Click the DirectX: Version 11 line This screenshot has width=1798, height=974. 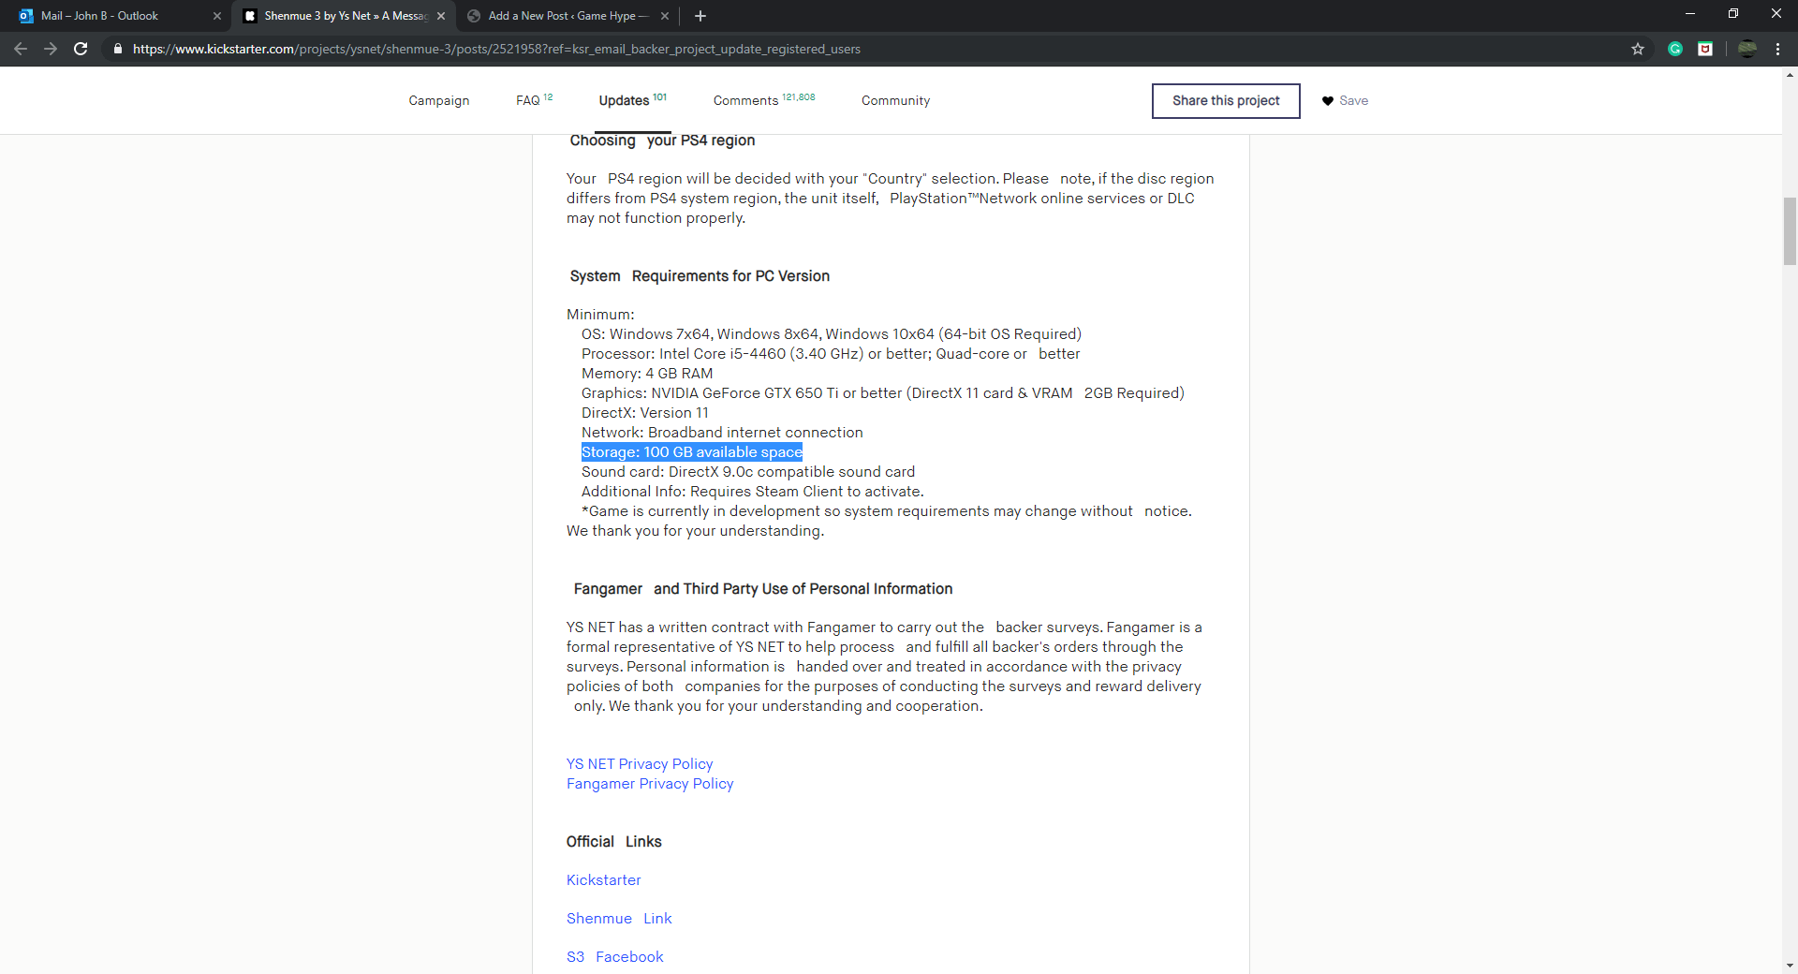click(645, 413)
